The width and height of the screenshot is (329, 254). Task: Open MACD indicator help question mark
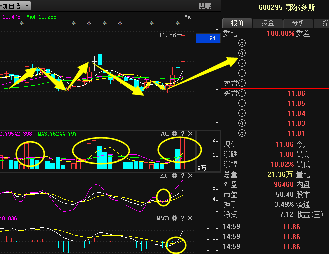[183, 218]
